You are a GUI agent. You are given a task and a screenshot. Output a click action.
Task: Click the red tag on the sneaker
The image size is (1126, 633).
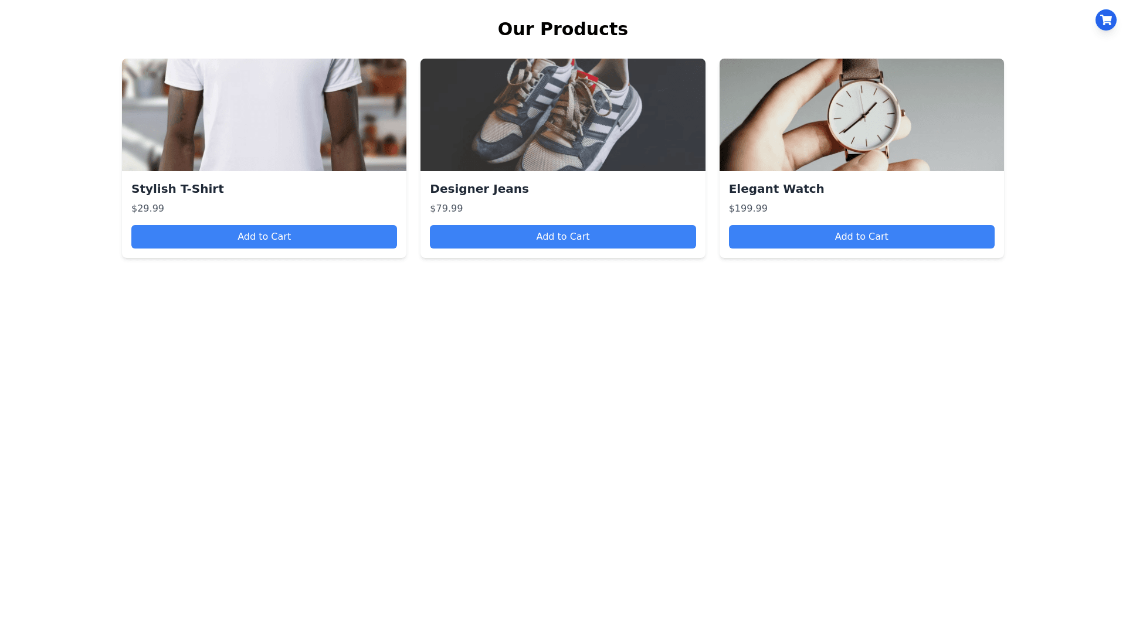(x=589, y=76)
